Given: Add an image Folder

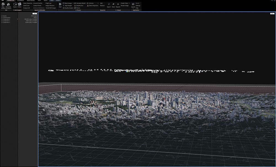Looking at the screenshot, I should point(20,4).
